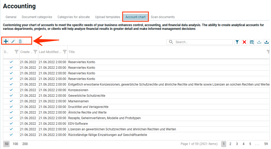Click the download import icon
The image size is (271, 149).
[259, 42]
